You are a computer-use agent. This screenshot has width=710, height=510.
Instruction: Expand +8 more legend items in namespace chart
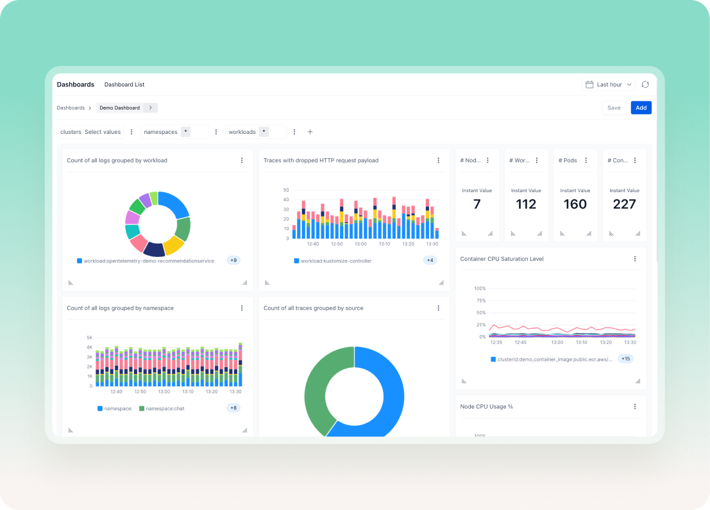click(x=233, y=408)
